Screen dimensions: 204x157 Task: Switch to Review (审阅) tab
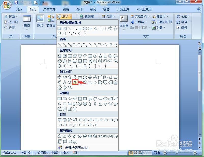pos(93,9)
